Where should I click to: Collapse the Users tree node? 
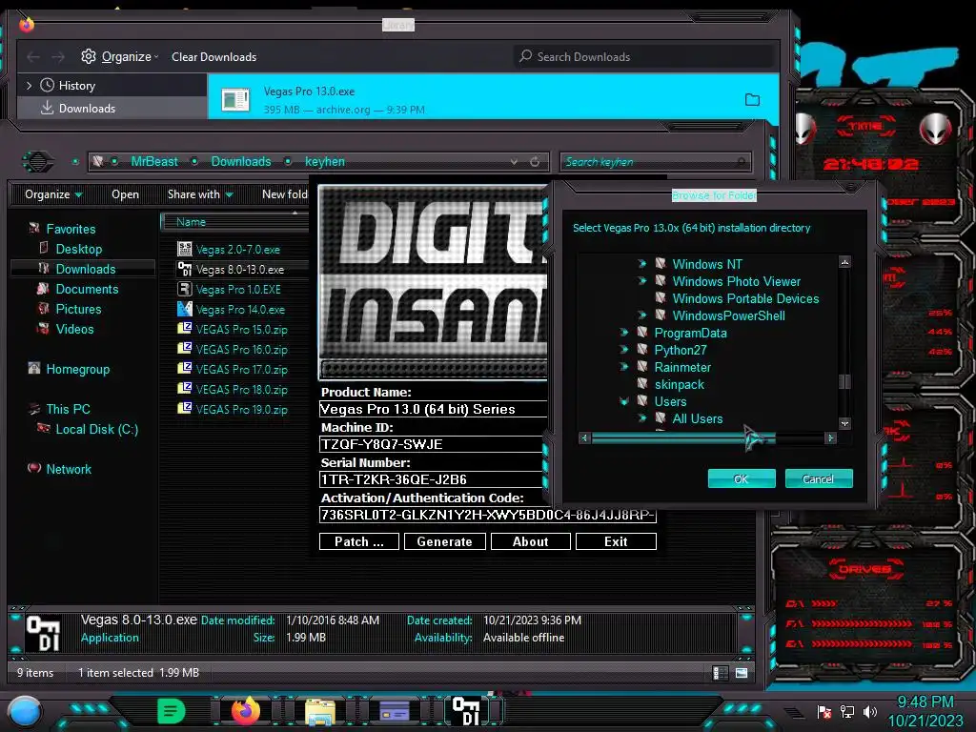[623, 401]
